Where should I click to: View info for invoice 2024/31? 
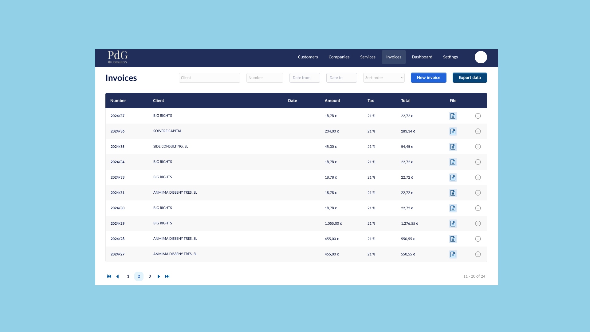point(478,193)
